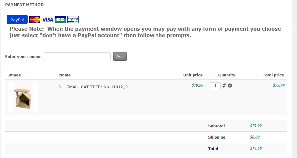297x158 pixels.
Task: Click the Shipping cost $0.00 value
Action: pos(255,137)
